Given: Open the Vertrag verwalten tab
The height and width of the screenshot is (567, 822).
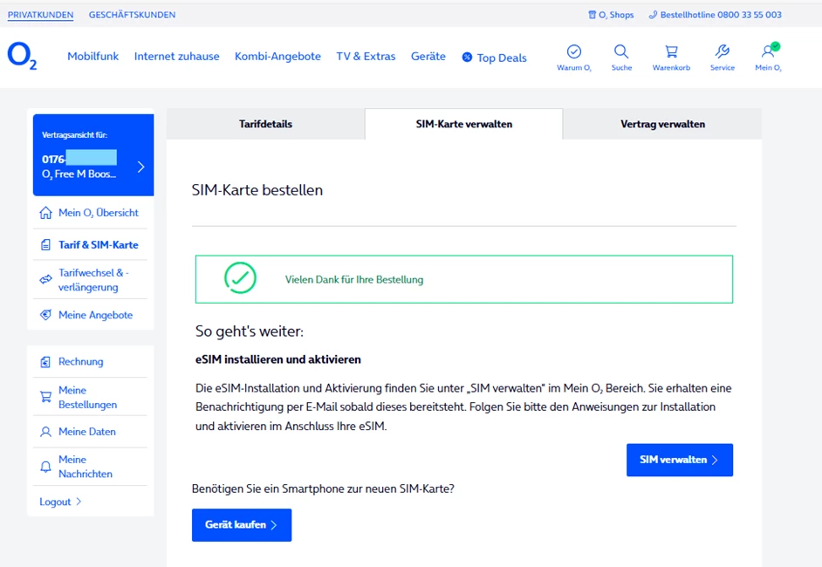Looking at the screenshot, I should tap(662, 124).
